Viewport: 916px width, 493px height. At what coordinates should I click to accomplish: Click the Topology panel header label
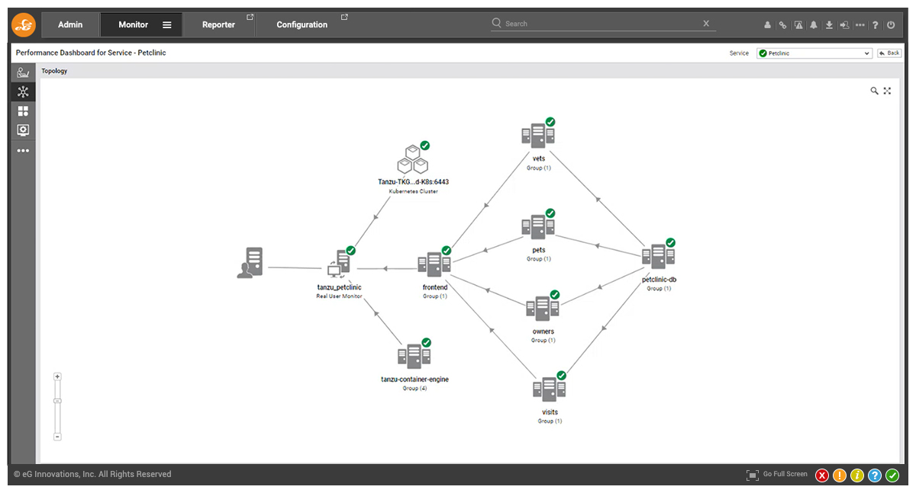point(54,71)
